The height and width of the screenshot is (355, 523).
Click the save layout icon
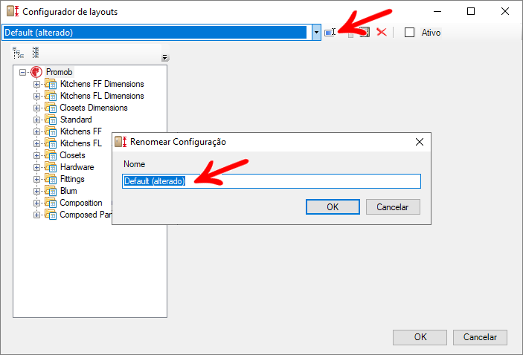tap(364, 33)
